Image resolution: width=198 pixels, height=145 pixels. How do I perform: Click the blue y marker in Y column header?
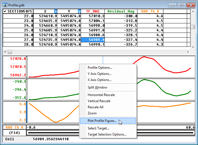pyautogui.click(x=79, y=11)
